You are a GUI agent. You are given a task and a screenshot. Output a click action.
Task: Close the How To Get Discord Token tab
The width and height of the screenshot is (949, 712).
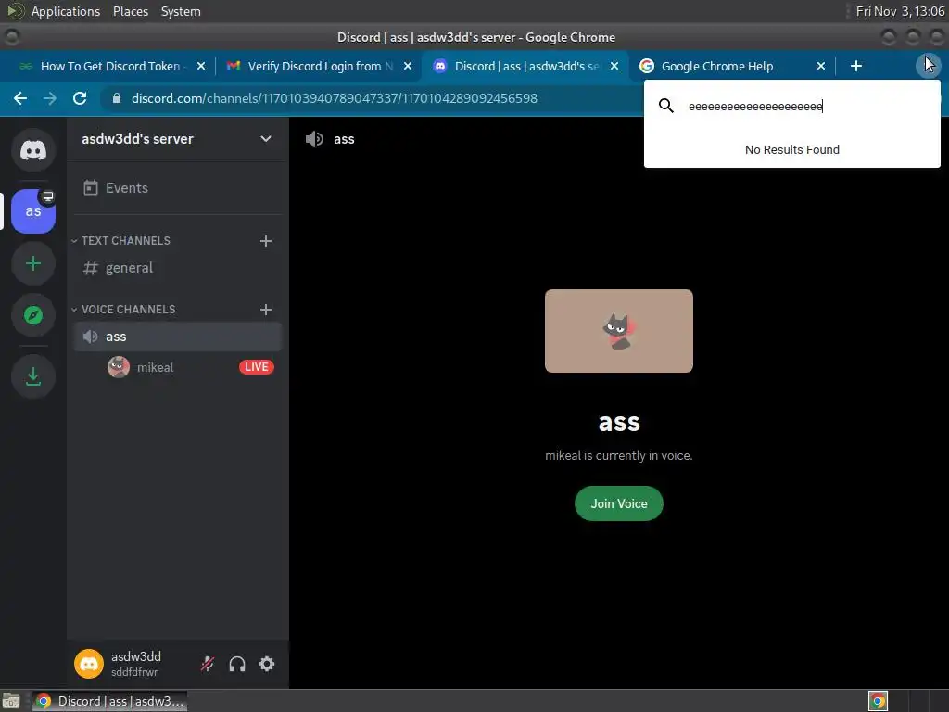coord(201,66)
